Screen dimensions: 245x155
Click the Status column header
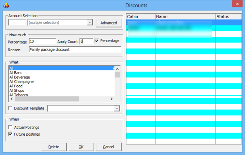(229, 17)
